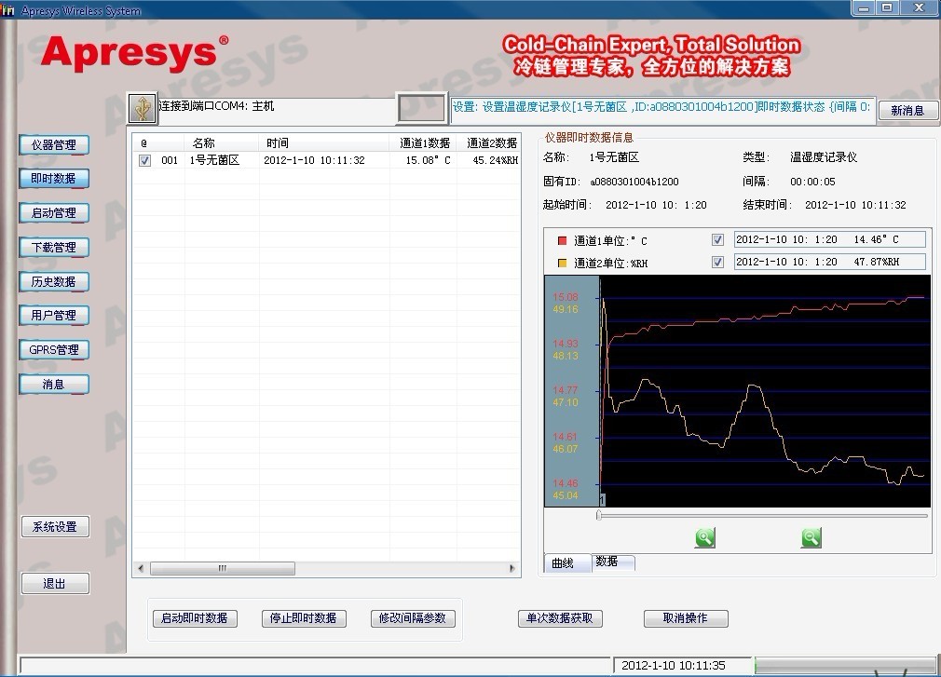Uncheck the 001 1号无菌区 row checkbox
The image size is (941, 677).
pos(144,161)
